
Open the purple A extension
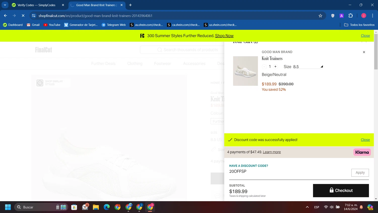click(341, 16)
